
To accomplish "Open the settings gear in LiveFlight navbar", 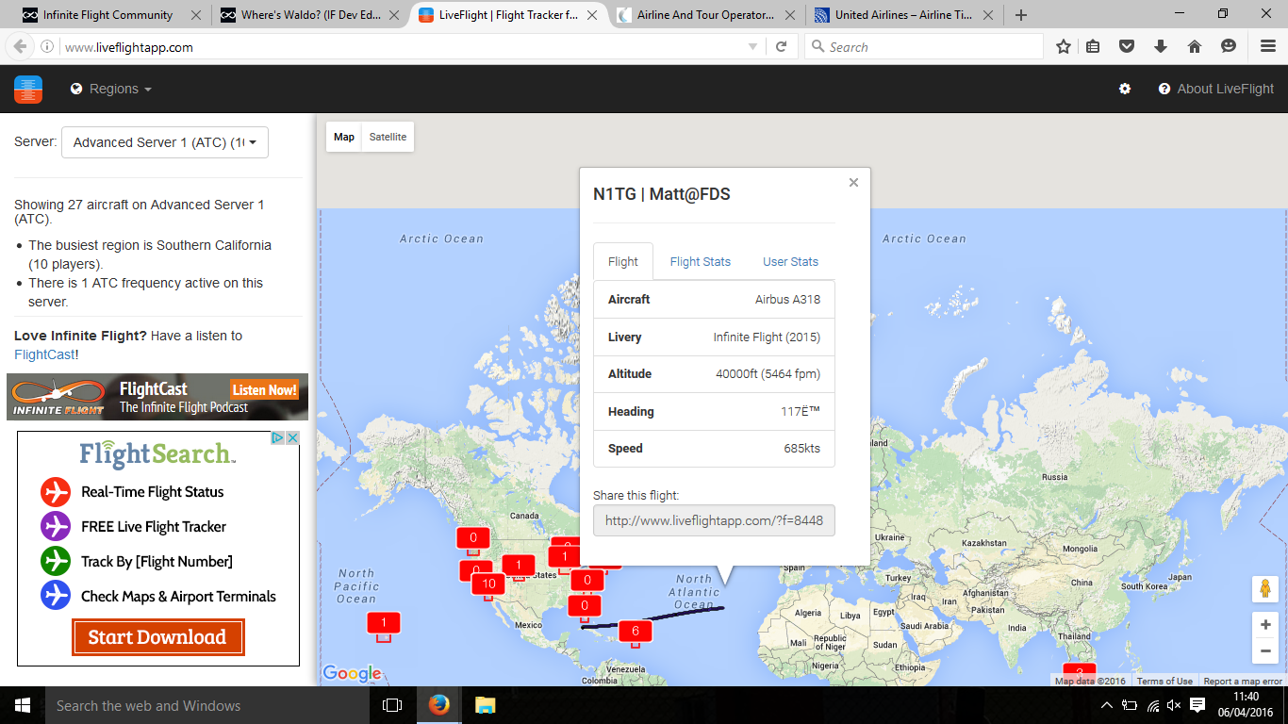I will tap(1125, 89).
